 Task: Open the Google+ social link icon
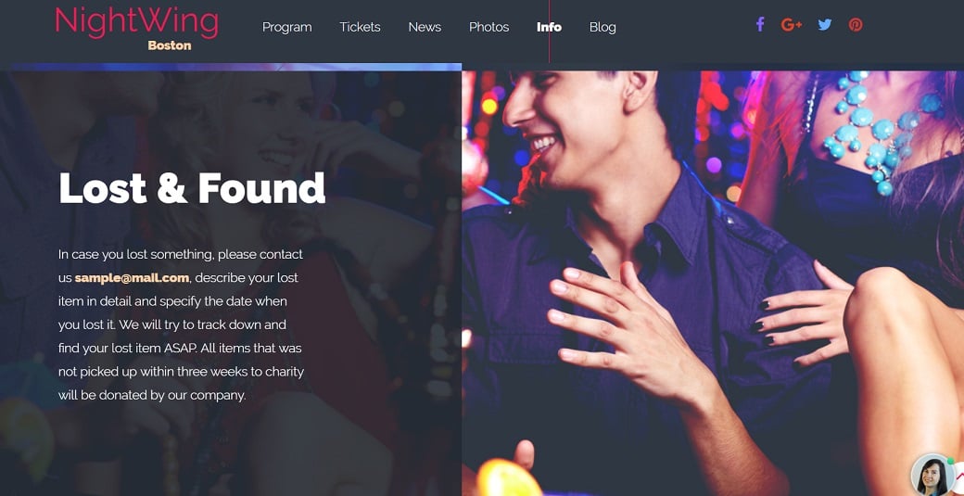tap(792, 25)
